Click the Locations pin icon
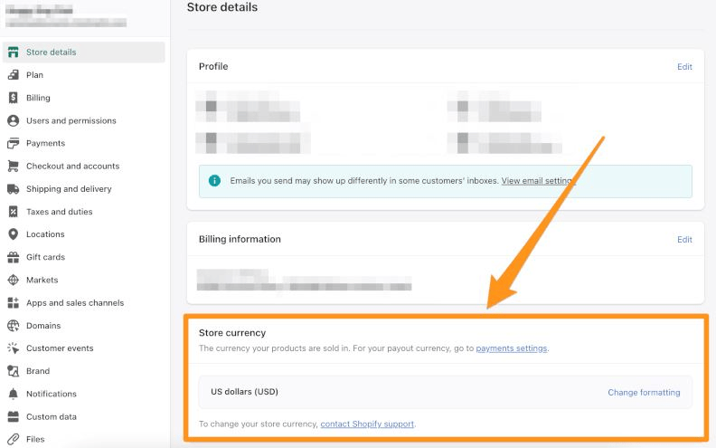Viewport: 716px width, 448px height. pos(14,234)
